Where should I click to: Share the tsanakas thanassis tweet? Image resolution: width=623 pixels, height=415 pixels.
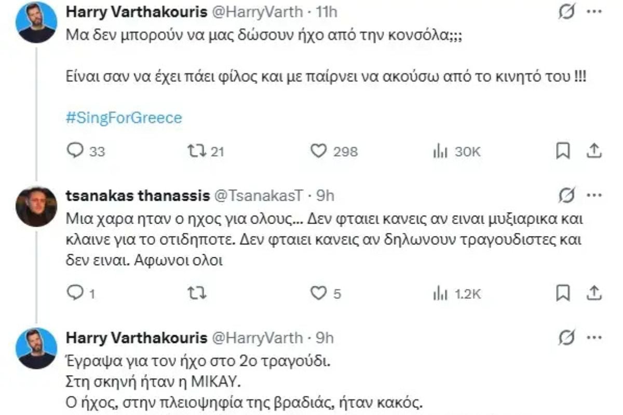point(595,294)
